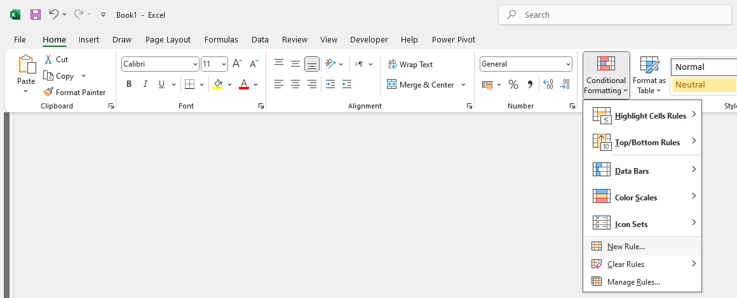Select New Rule from the menu

pyautogui.click(x=626, y=247)
